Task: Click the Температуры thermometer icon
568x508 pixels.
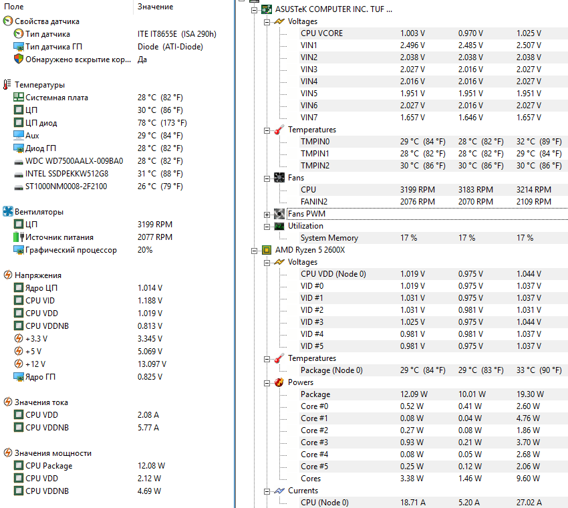Action: 8,85
